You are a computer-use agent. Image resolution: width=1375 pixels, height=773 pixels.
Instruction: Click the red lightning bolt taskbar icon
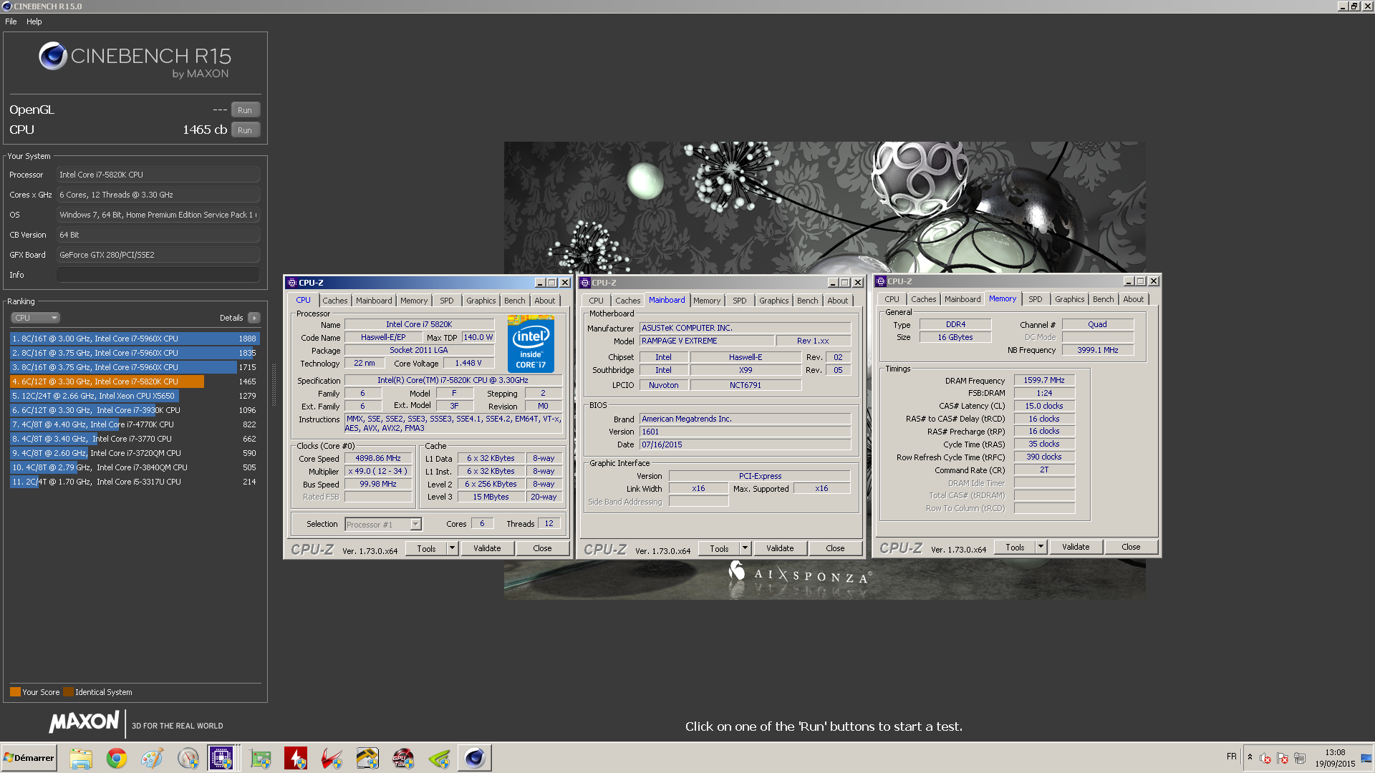(x=296, y=758)
